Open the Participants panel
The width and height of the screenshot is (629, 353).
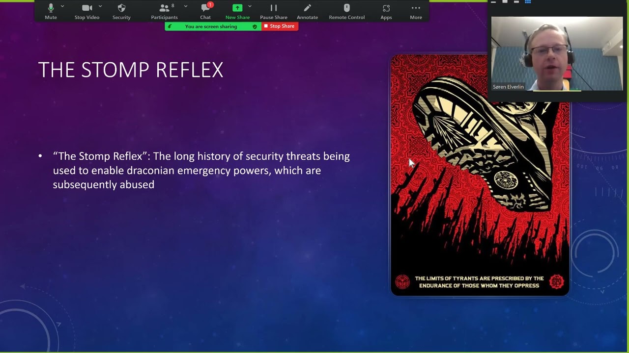point(164,11)
